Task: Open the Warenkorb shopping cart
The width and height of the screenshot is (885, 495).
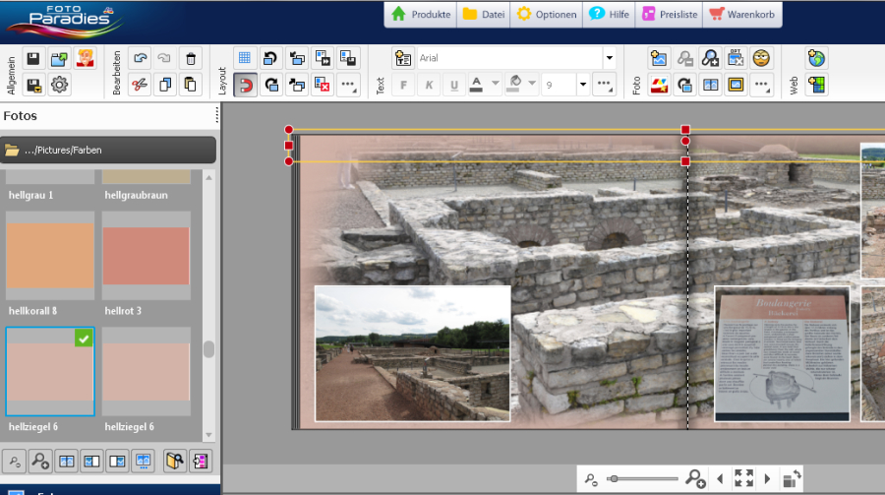Action: [742, 15]
